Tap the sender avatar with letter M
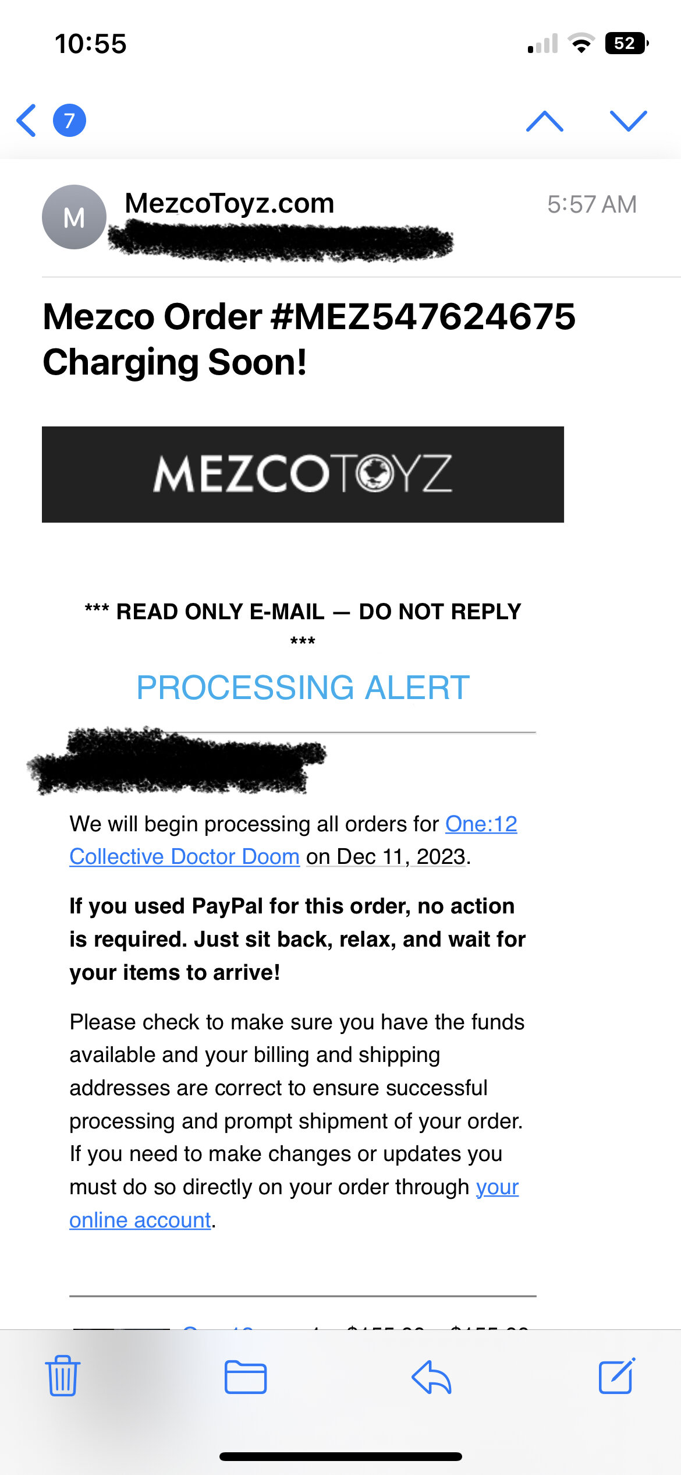681x1475 pixels. point(74,217)
